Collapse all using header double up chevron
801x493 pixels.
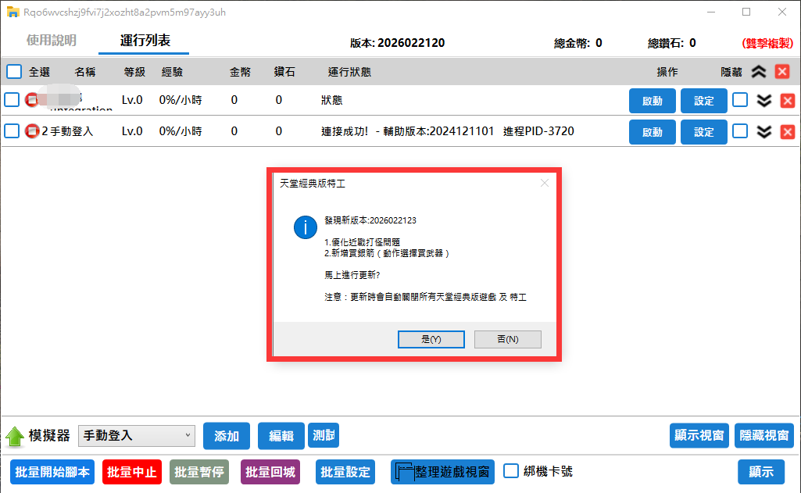pos(758,72)
